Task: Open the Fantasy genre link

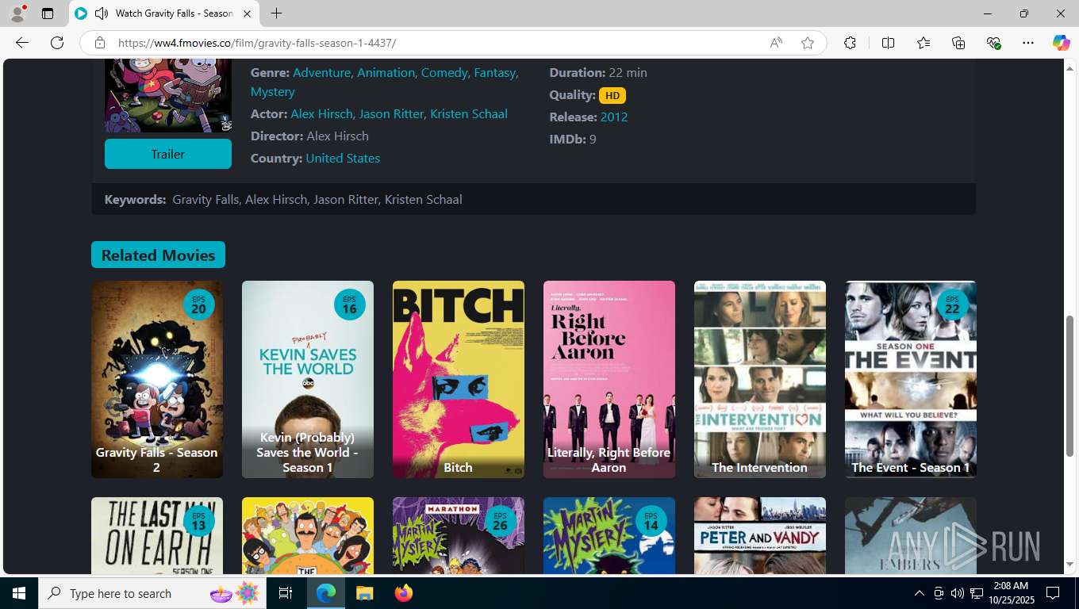Action: (x=494, y=72)
